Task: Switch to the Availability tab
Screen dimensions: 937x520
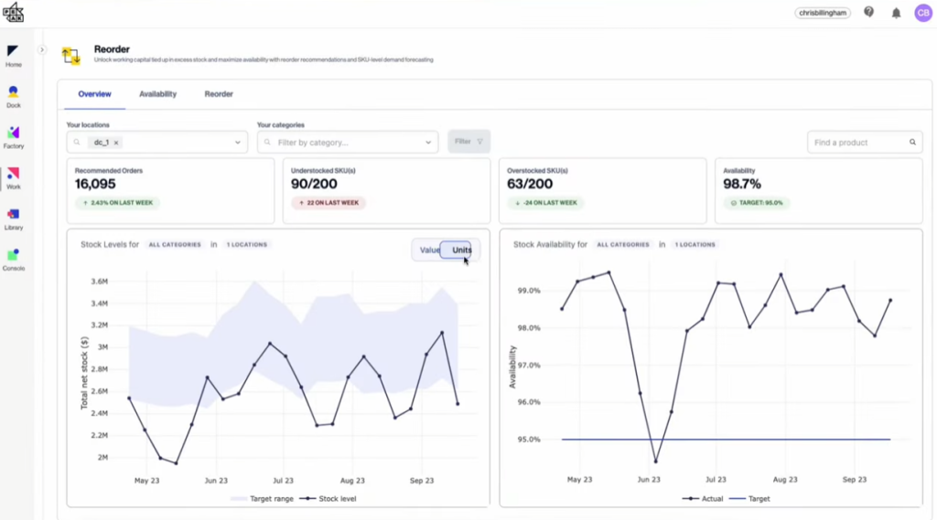Action: pos(157,94)
